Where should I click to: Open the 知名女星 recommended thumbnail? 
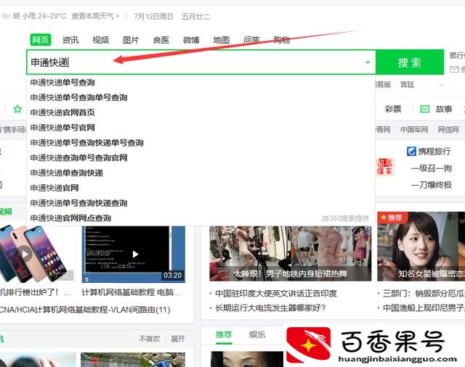tap(421, 247)
